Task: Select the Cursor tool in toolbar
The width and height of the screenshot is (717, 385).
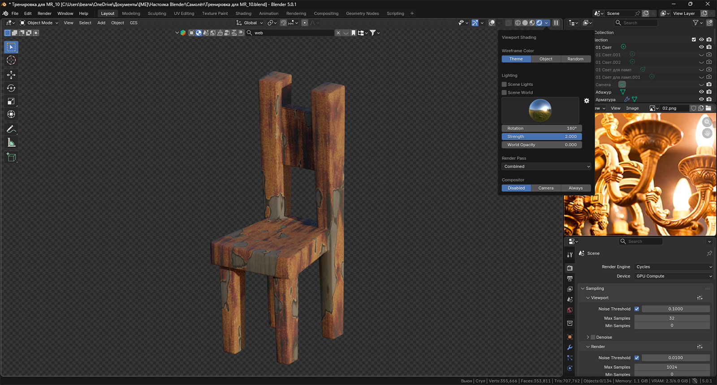Action: [x=11, y=60]
